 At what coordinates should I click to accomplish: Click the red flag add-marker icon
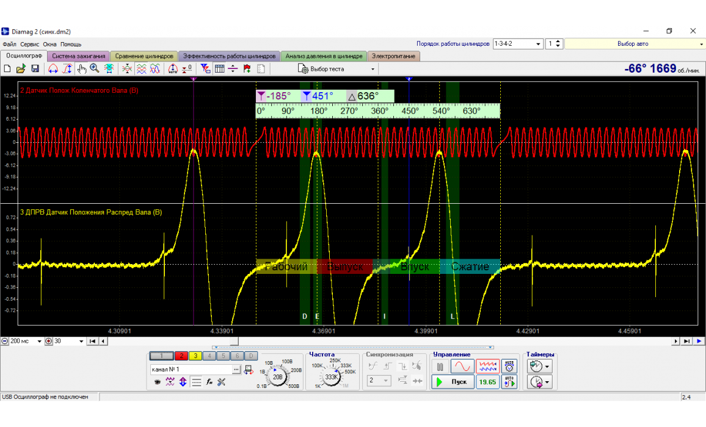pyautogui.click(x=247, y=69)
